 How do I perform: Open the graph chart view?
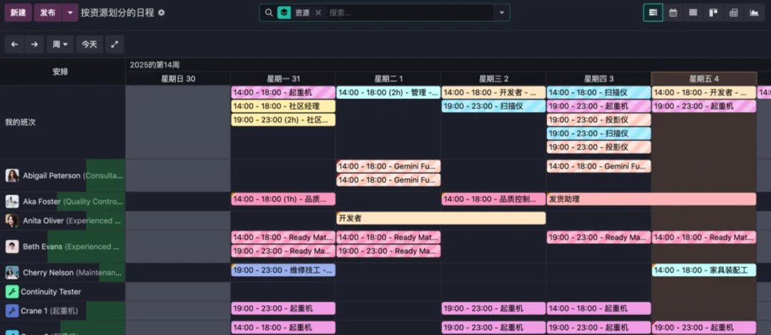coord(754,13)
